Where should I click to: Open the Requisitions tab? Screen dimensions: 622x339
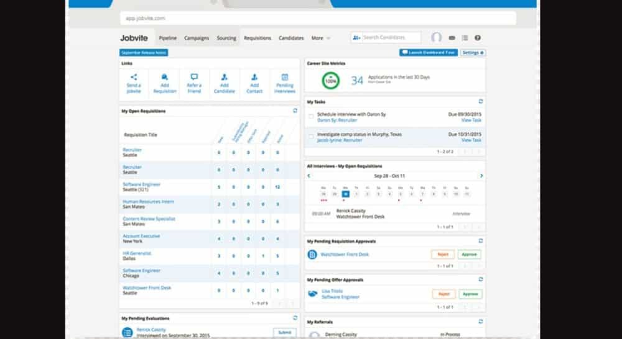pos(258,38)
